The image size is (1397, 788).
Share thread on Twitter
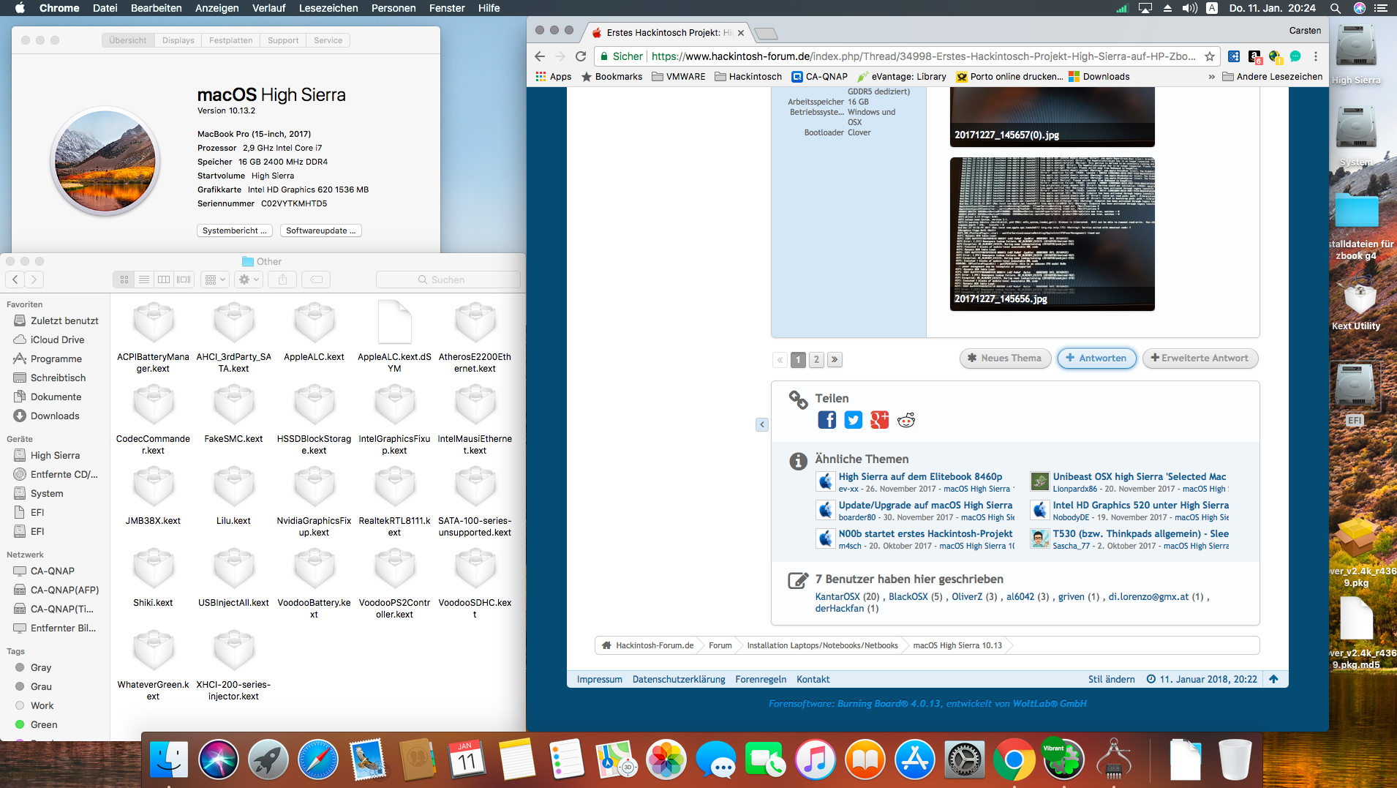point(854,420)
